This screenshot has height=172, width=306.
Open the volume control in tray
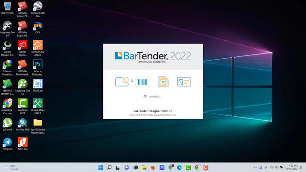pos(276,167)
